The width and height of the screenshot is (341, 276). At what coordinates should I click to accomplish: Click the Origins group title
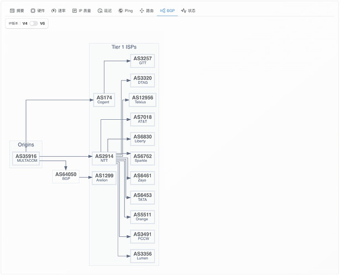(26, 145)
